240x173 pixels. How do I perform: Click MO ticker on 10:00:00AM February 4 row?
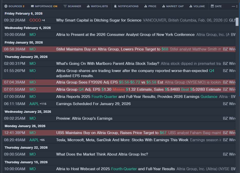pyautogui.click(x=33, y=35)
